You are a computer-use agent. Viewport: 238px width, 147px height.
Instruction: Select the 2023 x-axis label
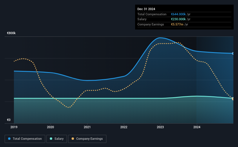pos(160,127)
